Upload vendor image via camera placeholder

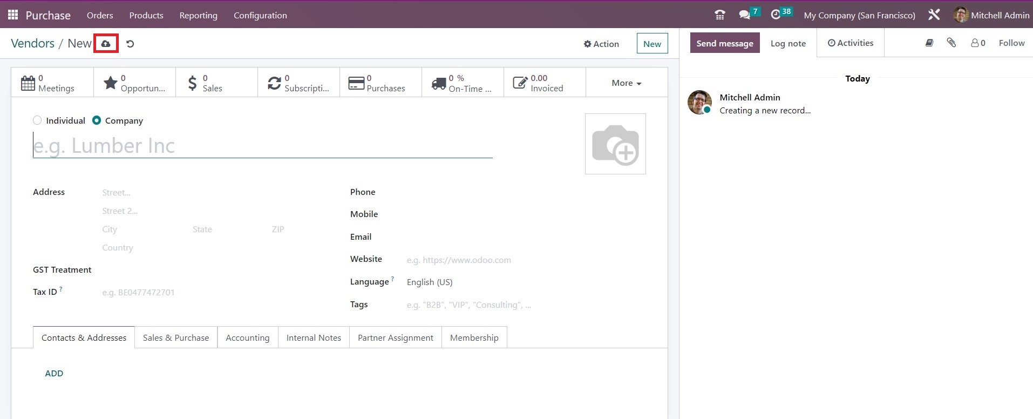coord(615,144)
